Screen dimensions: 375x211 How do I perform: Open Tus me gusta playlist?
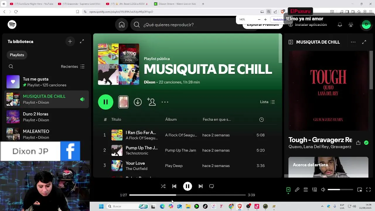47,82
